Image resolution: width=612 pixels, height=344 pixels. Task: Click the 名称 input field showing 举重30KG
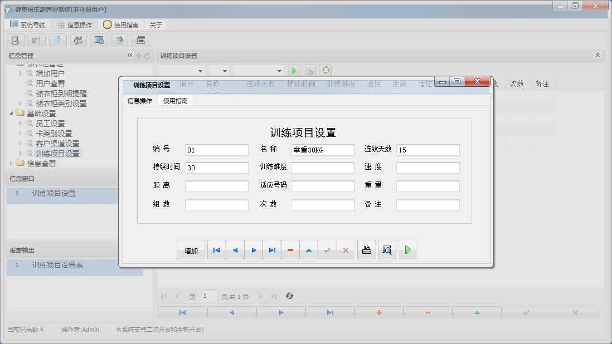pos(322,150)
